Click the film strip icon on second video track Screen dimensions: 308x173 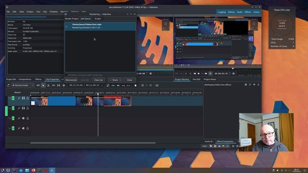(x=23, y=108)
